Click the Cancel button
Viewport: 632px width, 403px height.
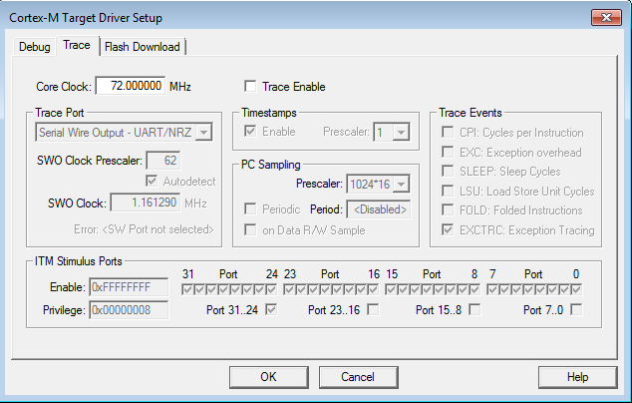(x=358, y=377)
